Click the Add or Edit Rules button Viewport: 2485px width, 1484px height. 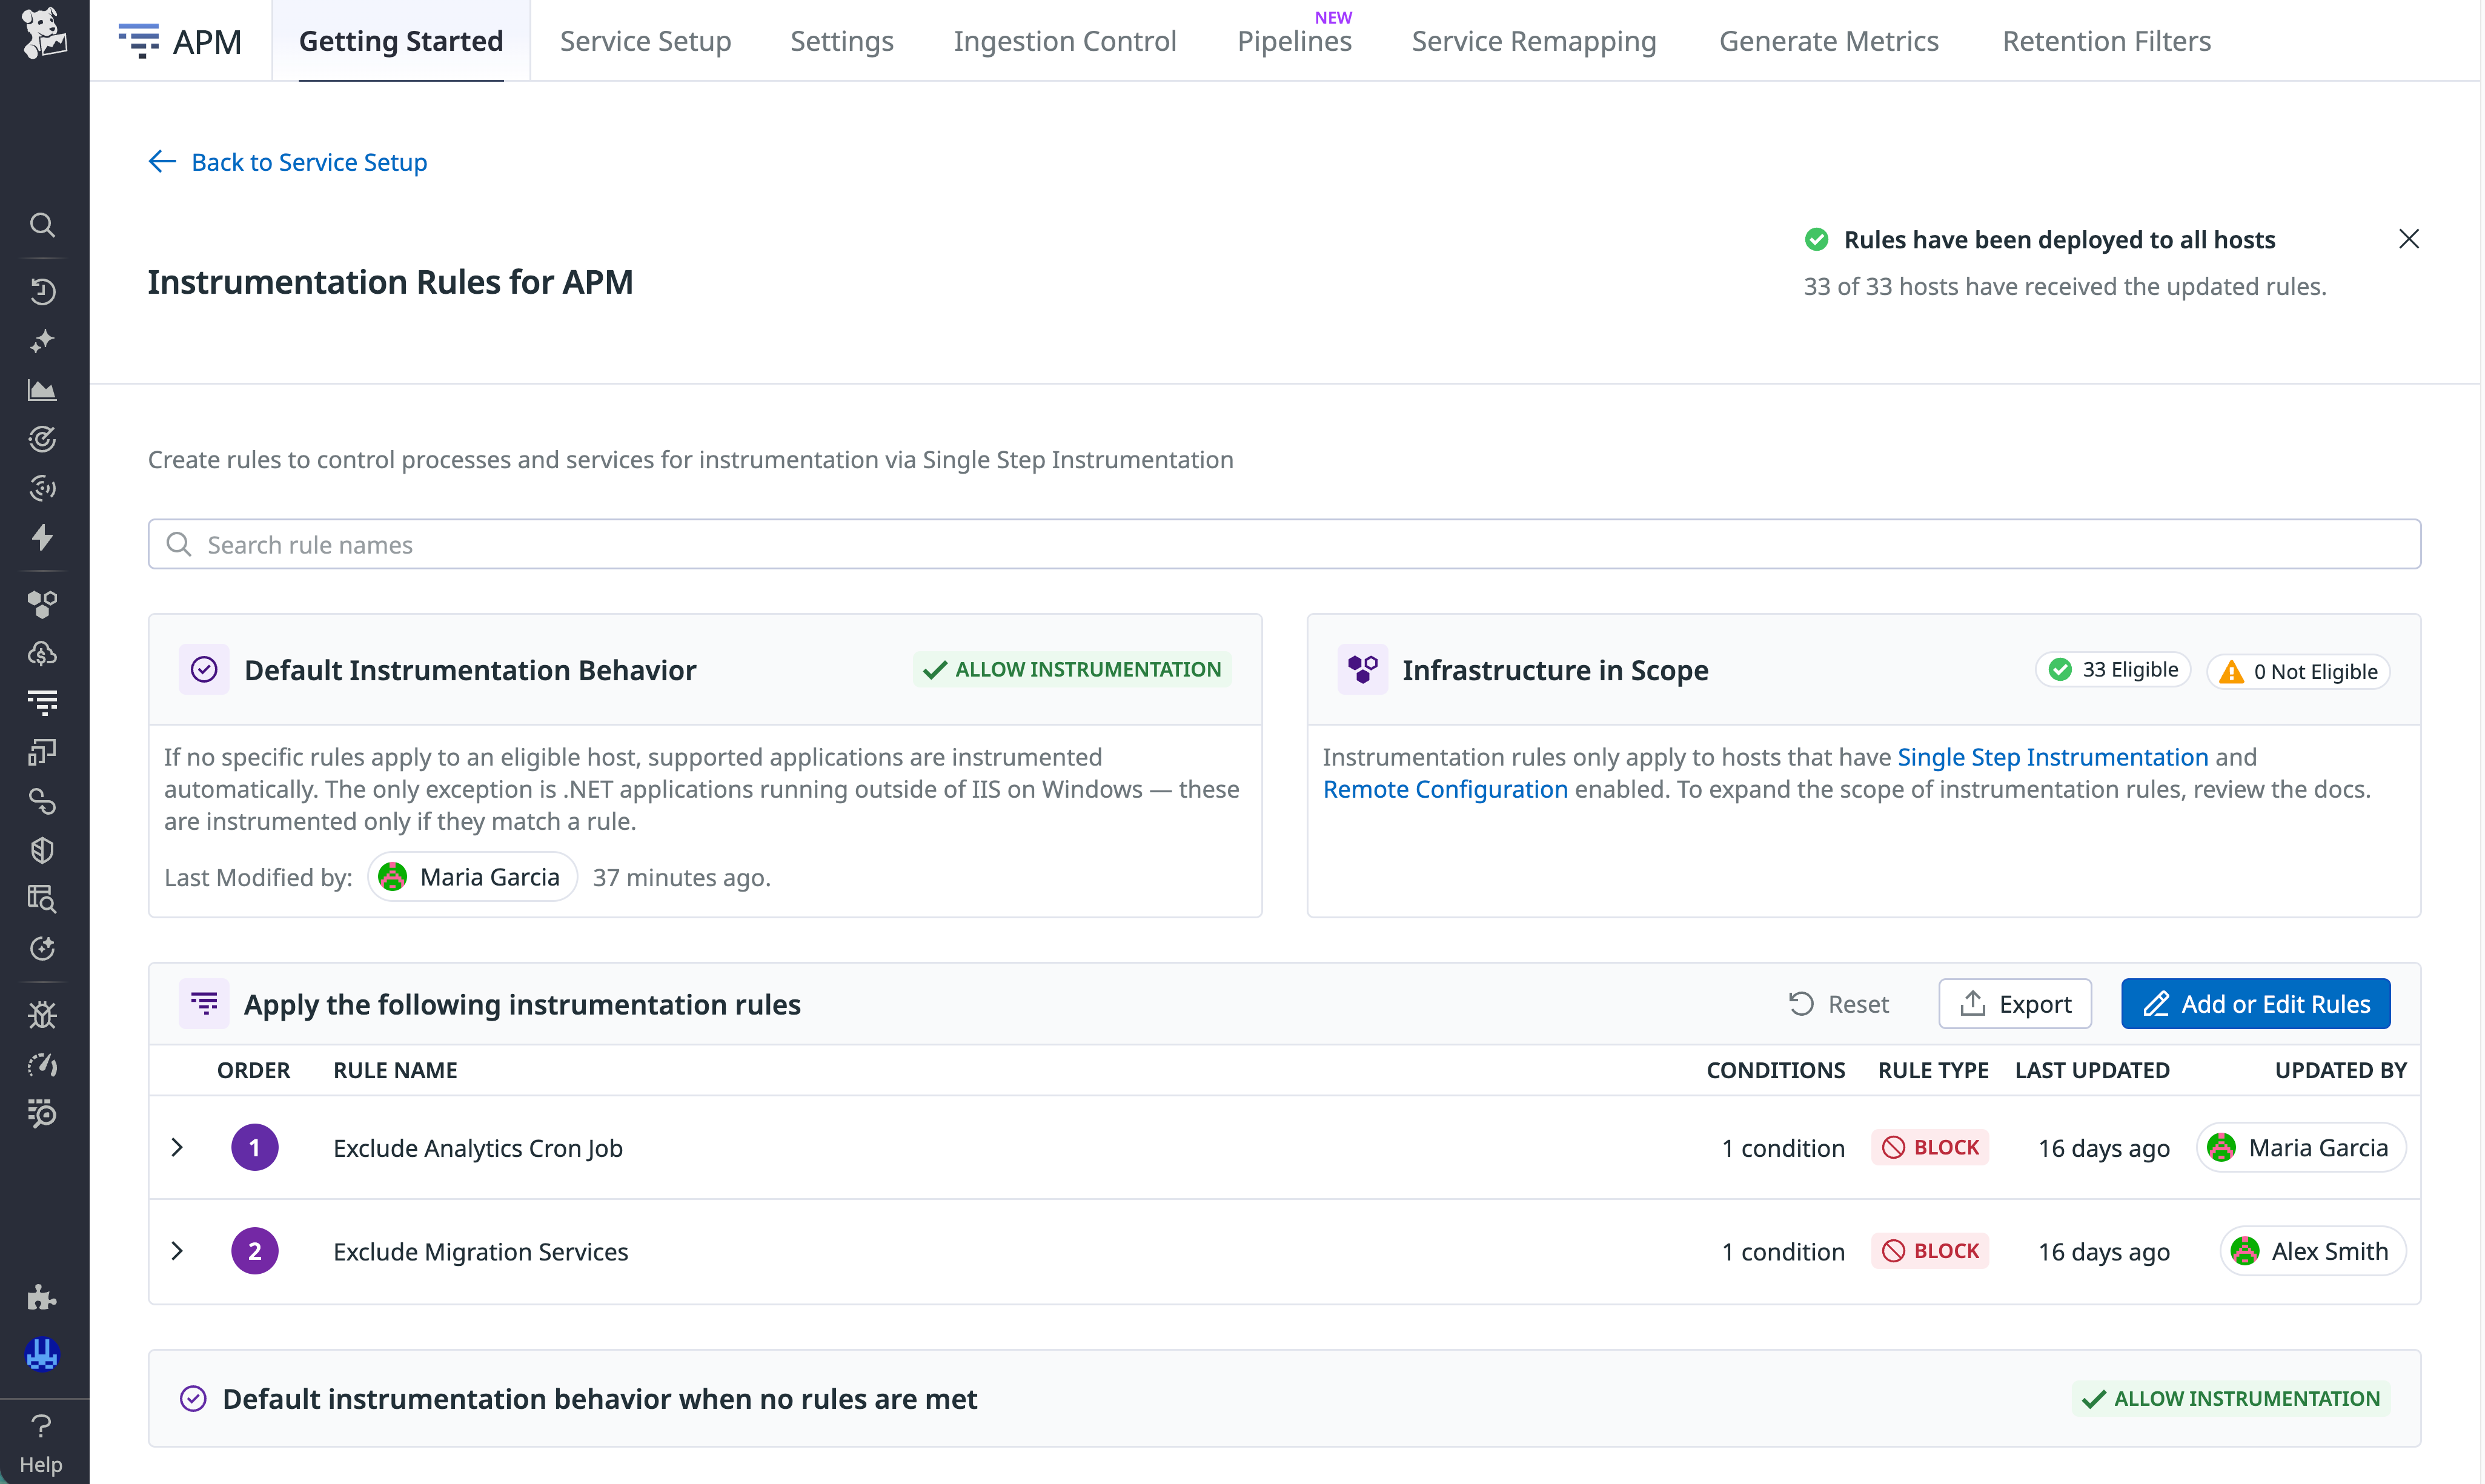click(x=2255, y=1003)
